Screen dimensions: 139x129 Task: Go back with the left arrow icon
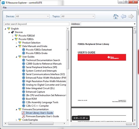tap(123, 17)
